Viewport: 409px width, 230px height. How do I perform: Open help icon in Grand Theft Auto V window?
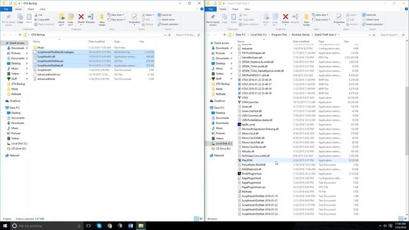point(406,9)
